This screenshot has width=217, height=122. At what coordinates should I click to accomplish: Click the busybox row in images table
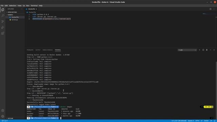[x=54, y=114]
